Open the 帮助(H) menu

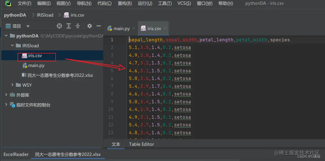(x=226, y=3)
